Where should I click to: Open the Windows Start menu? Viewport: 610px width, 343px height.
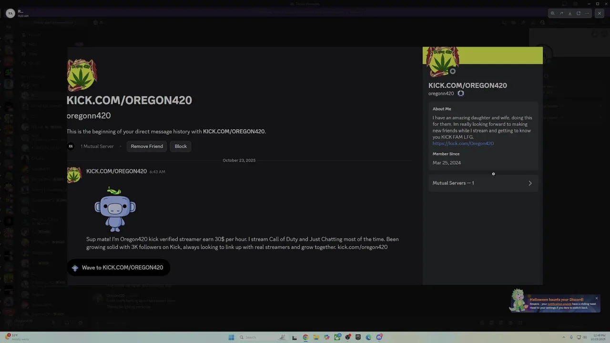(x=231, y=337)
